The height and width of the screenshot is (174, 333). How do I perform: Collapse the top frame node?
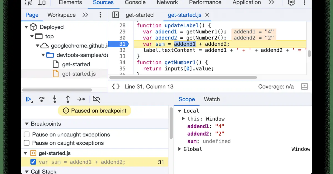32,36
